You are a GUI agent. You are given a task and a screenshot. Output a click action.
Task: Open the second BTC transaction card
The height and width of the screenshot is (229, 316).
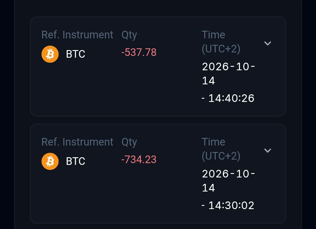tap(158, 174)
